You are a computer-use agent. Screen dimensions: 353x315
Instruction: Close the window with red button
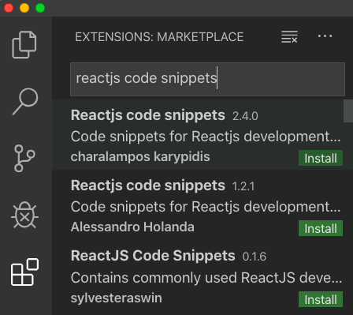(x=9, y=8)
